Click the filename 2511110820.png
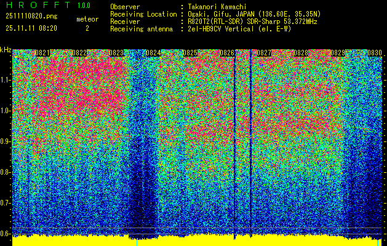Viewport: 387px width, 246px height. click(x=31, y=17)
